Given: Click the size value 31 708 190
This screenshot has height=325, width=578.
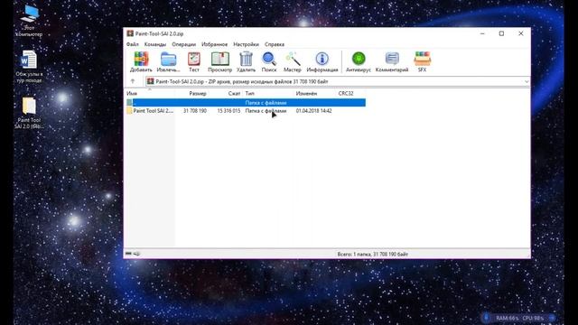Looking at the screenshot, I should 195,110.
